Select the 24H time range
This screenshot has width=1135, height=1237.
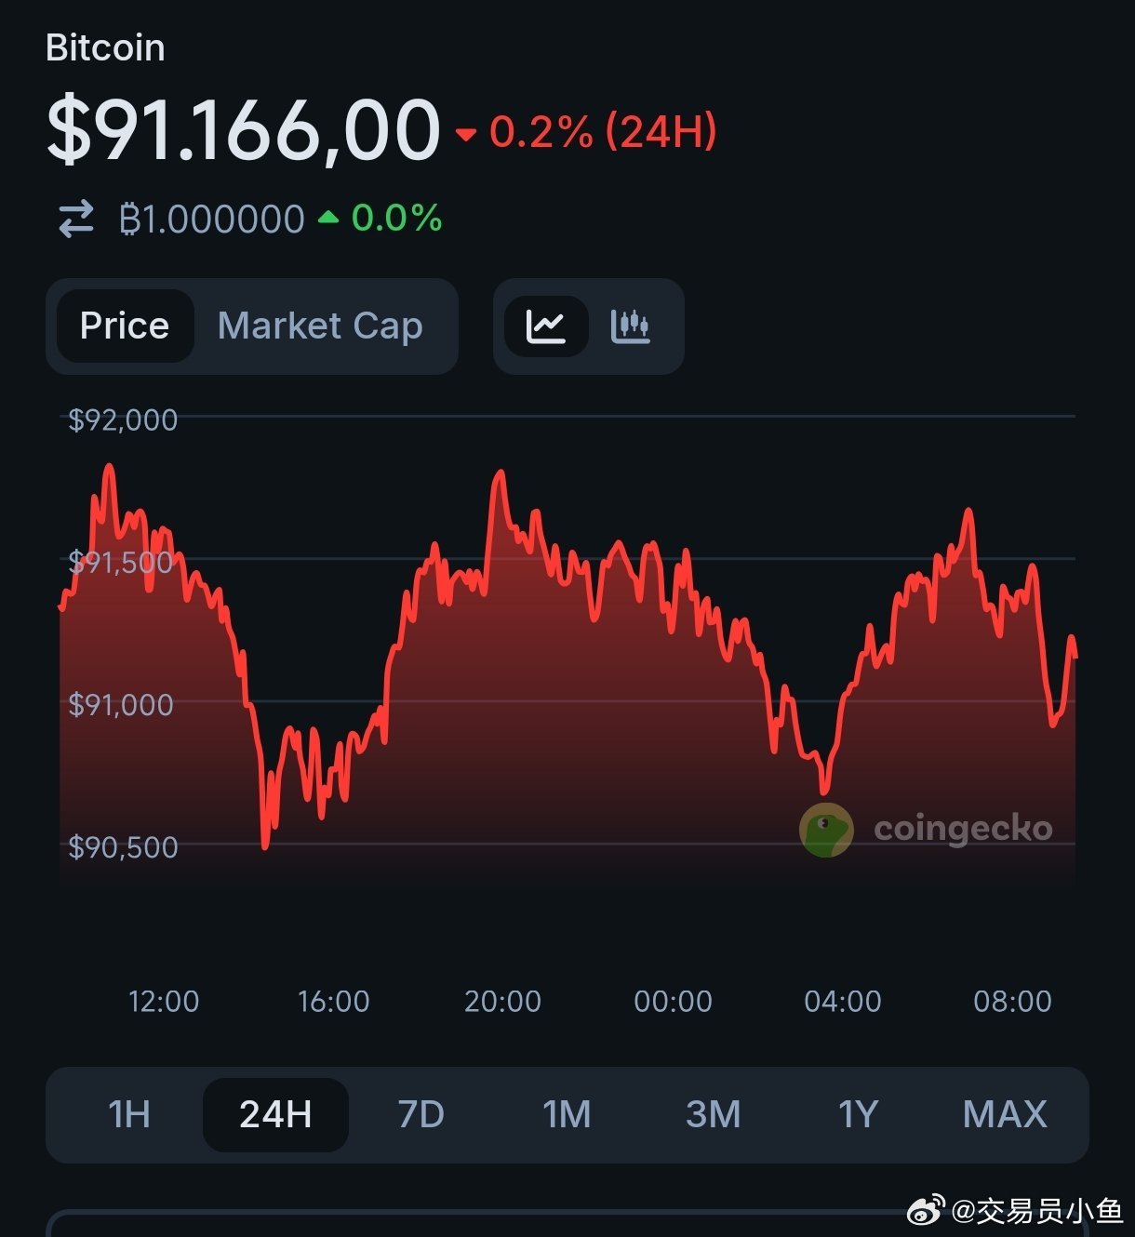pos(275,1114)
